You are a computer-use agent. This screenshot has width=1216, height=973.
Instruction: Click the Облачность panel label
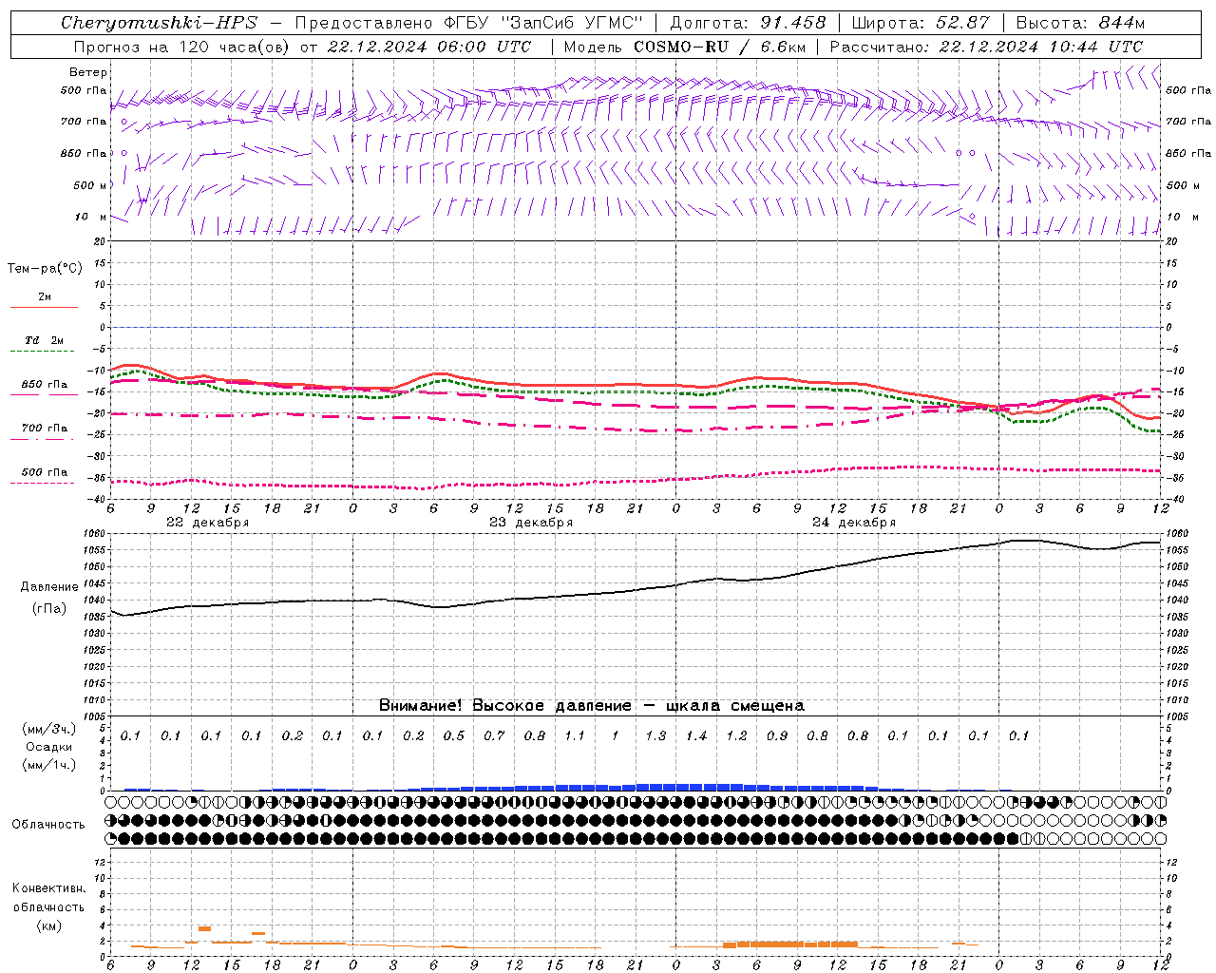pyautogui.click(x=48, y=825)
